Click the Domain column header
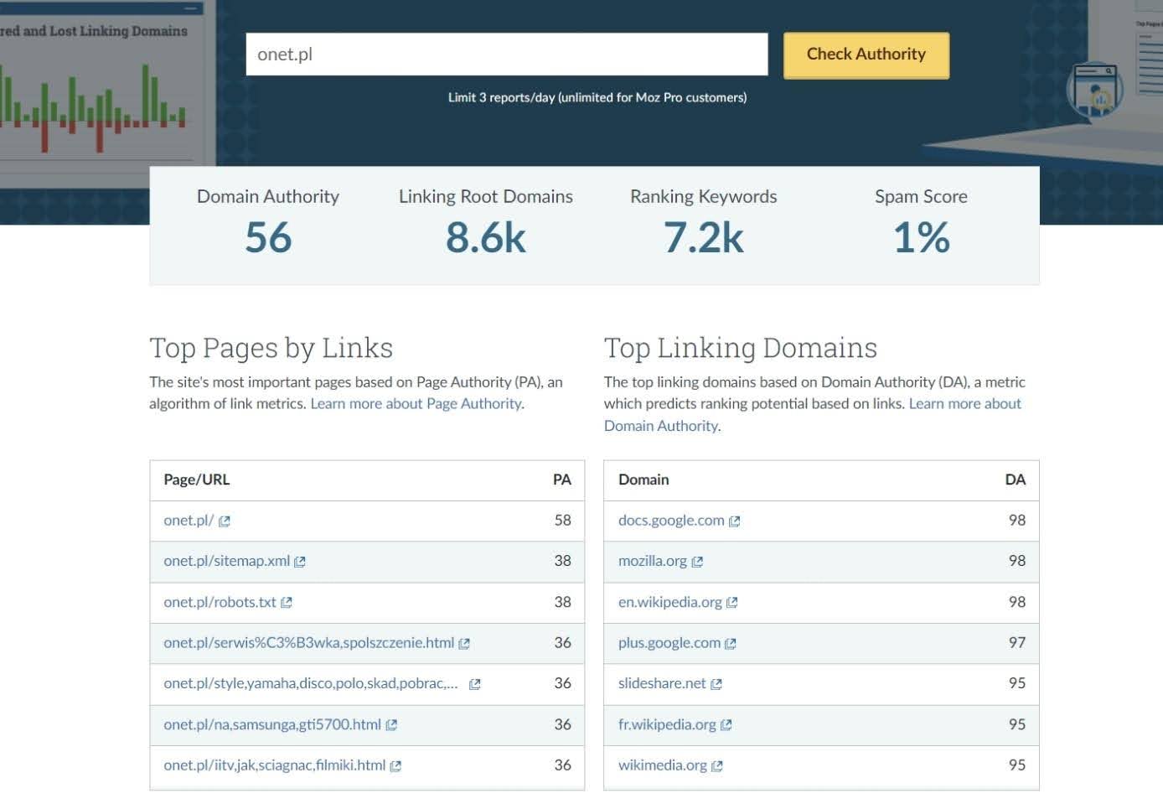 click(x=644, y=480)
